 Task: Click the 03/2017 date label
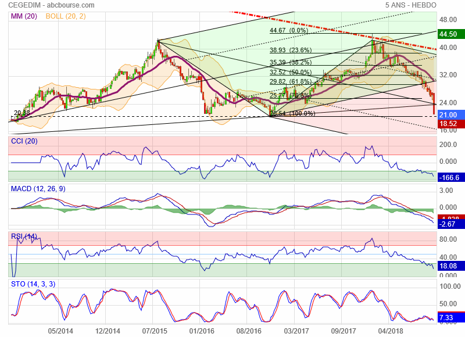pyautogui.click(x=296, y=331)
